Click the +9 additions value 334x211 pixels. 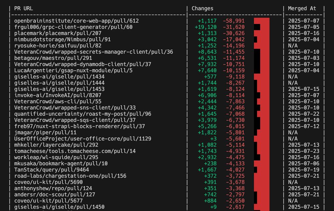coord(213,207)
